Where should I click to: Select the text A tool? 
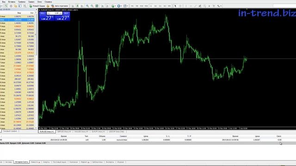click(x=209, y=6)
